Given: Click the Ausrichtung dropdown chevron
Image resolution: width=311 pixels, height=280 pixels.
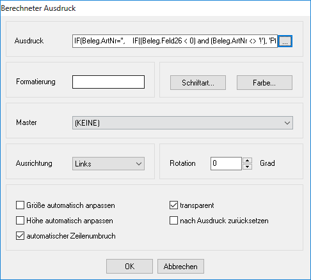Looking at the screenshot, I should (x=139, y=164).
